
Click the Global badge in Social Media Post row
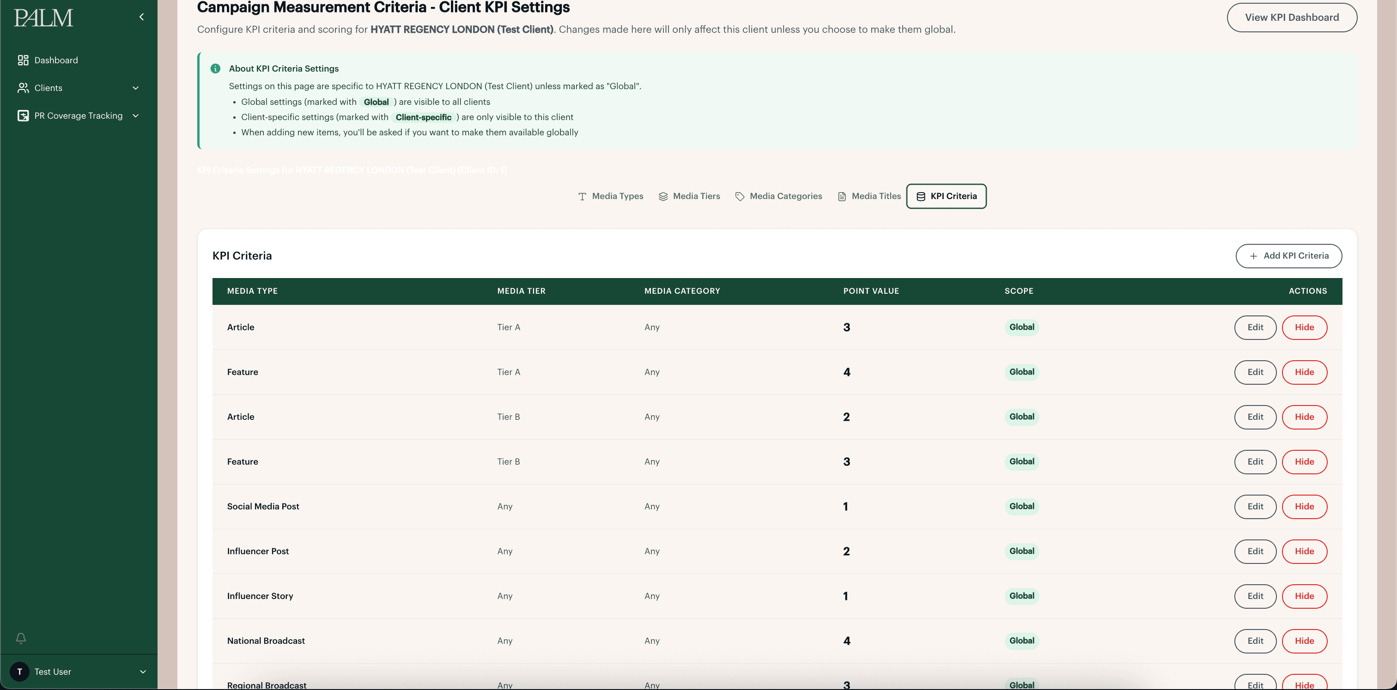click(x=1021, y=506)
